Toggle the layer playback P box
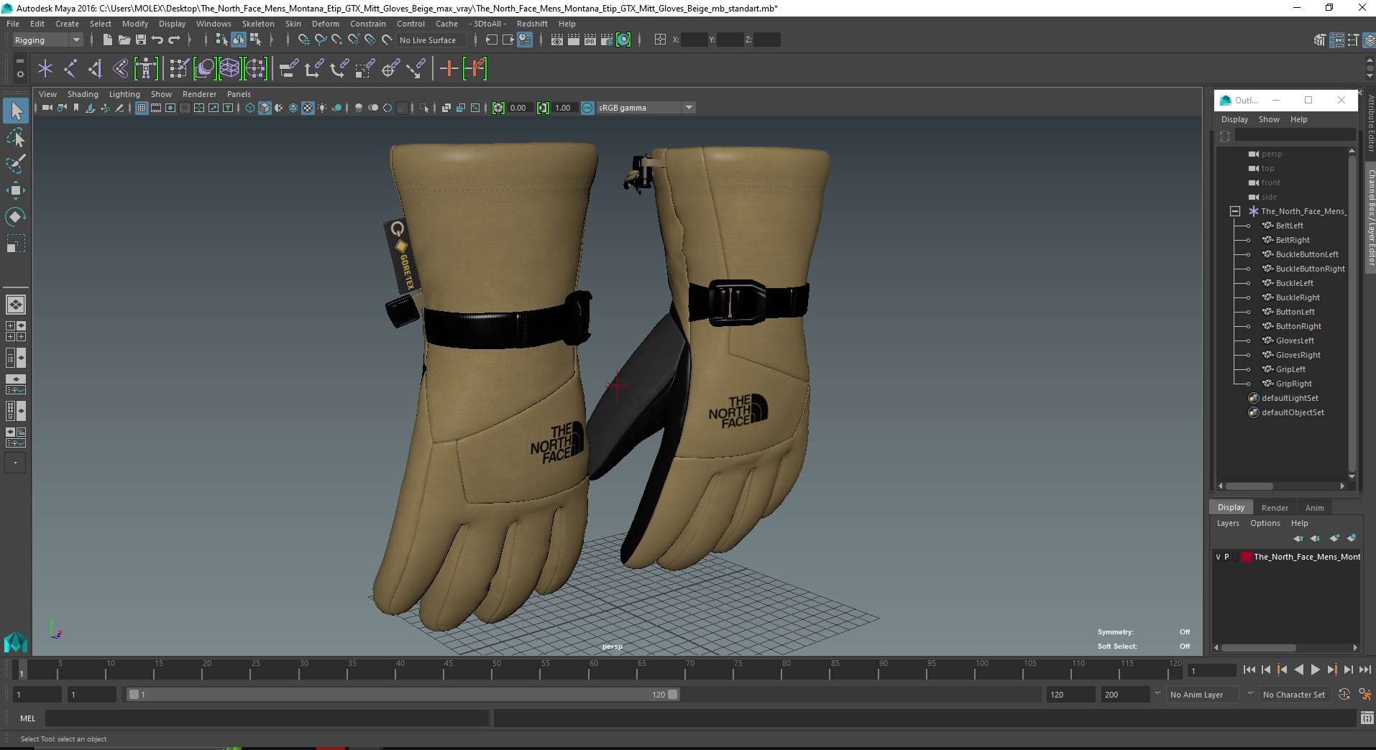Screen dimensions: 1376x750 coord(1226,557)
